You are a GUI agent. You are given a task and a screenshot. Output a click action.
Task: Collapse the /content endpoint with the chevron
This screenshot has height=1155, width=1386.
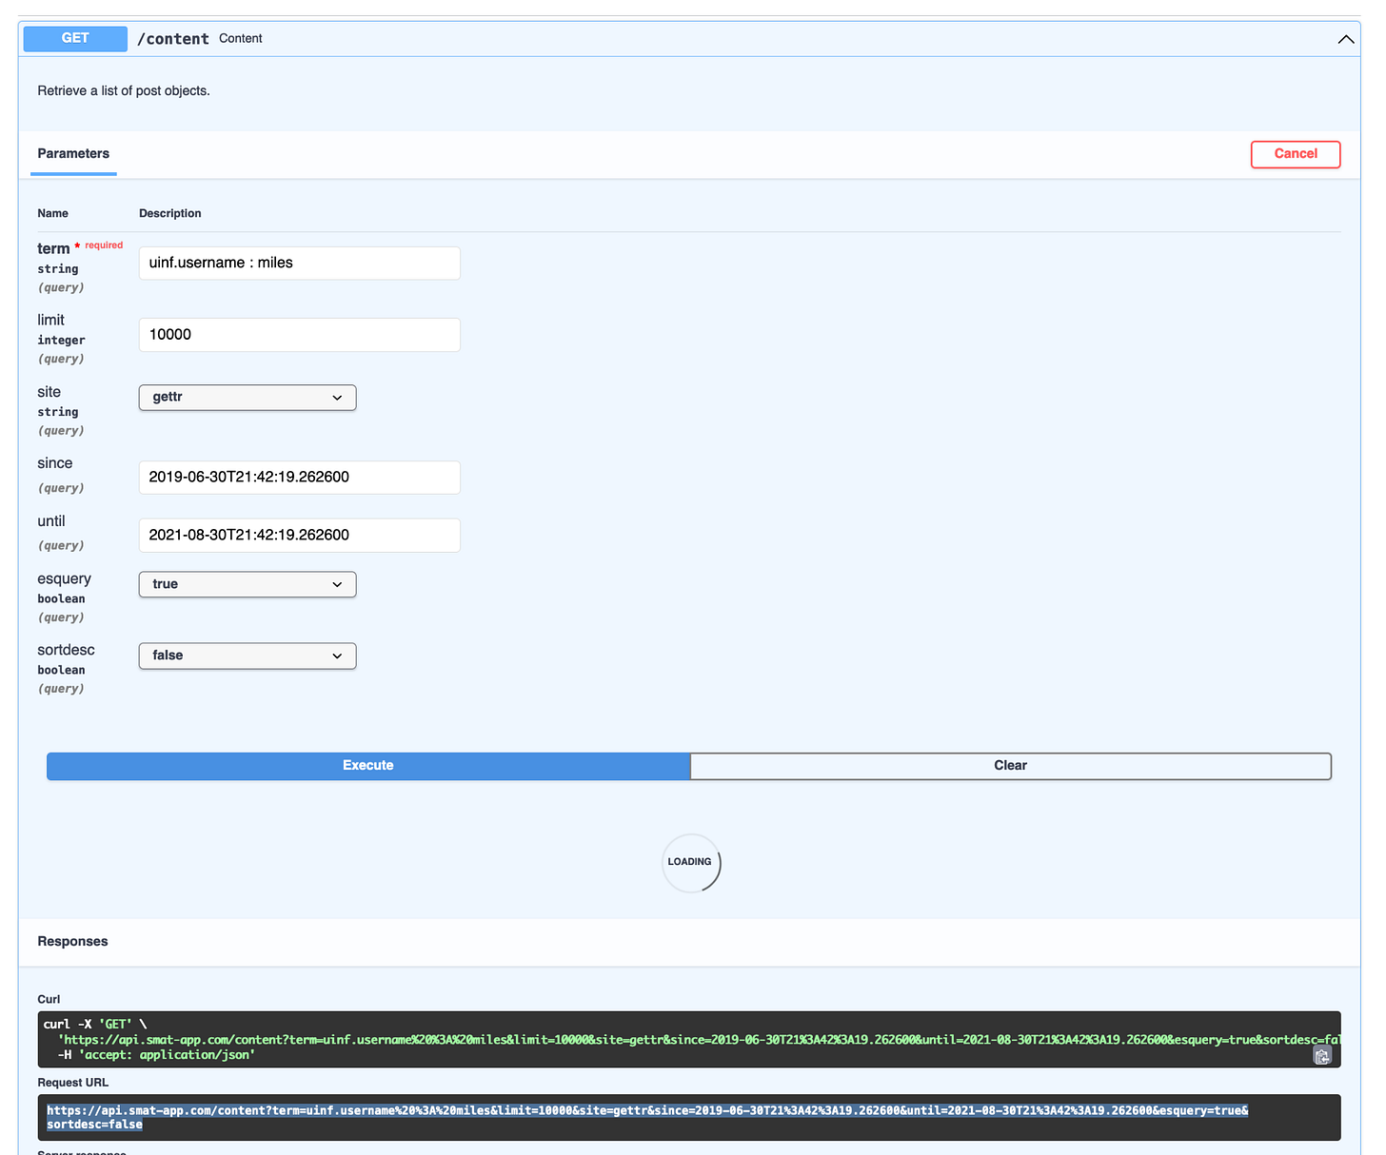1345,39
